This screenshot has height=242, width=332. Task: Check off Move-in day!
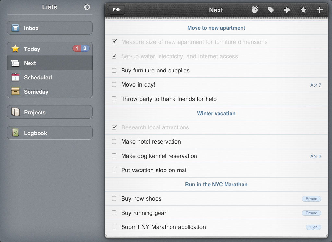point(114,84)
